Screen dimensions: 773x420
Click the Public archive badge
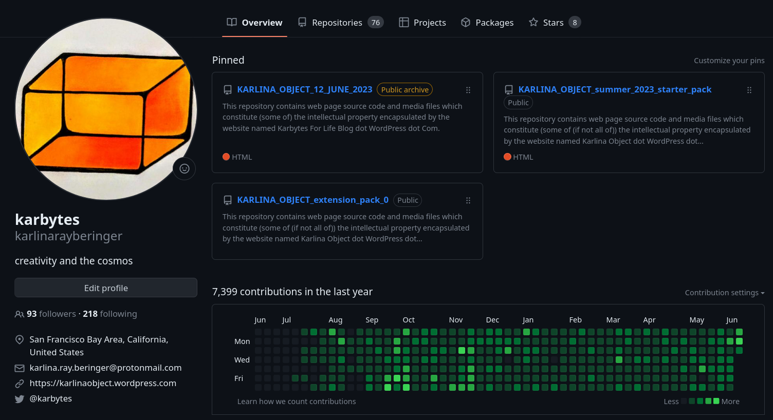(x=404, y=89)
